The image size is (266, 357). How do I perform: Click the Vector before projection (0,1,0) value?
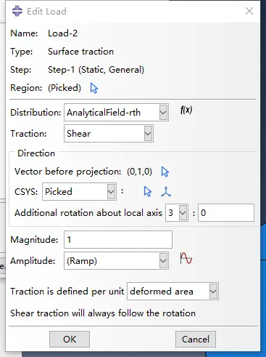tap(139, 172)
